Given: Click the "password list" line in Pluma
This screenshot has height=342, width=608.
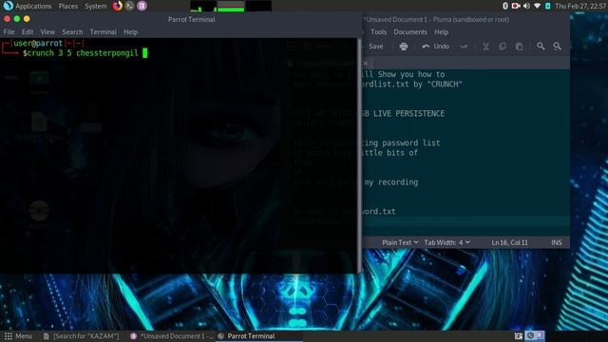Looking at the screenshot, I should [401, 143].
